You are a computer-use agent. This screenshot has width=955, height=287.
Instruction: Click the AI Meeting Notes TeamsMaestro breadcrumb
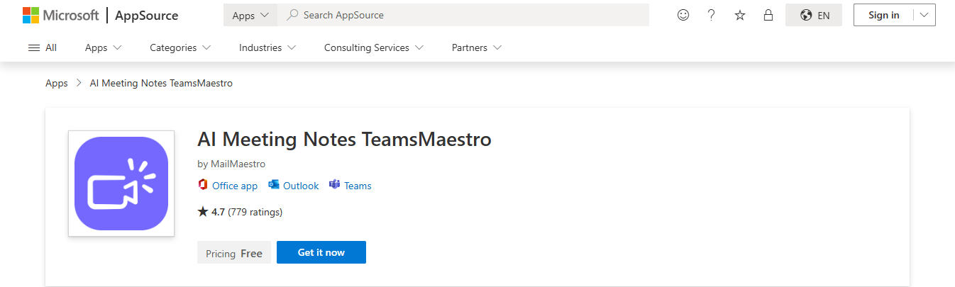161,83
